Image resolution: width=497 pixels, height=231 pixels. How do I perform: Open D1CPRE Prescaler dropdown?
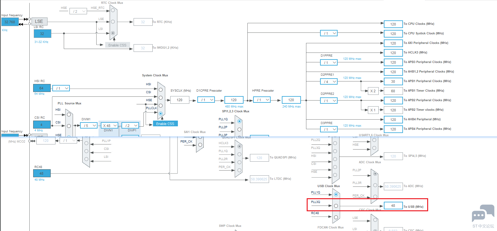click(x=206, y=100)
